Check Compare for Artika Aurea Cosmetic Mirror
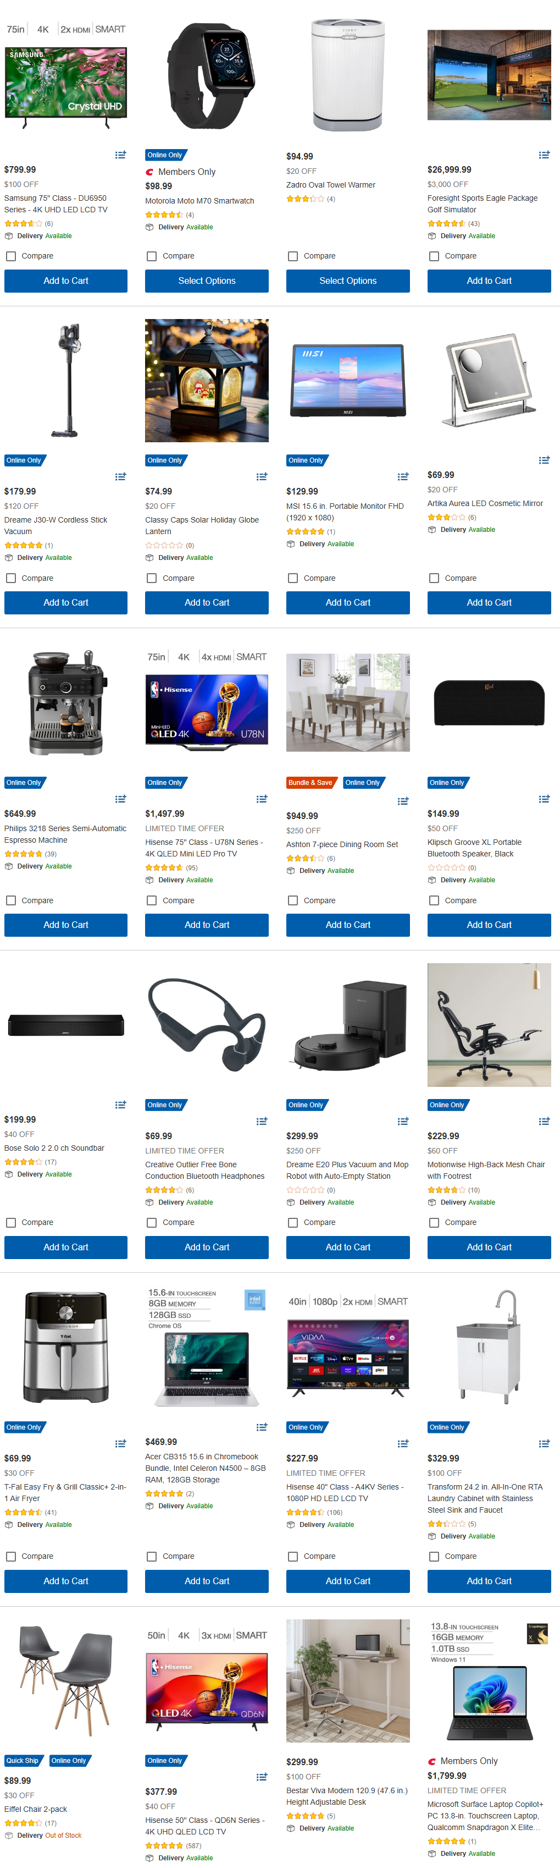Viewport: 560px width, 1868px height. pyautogui.click(x=434, y=578)
